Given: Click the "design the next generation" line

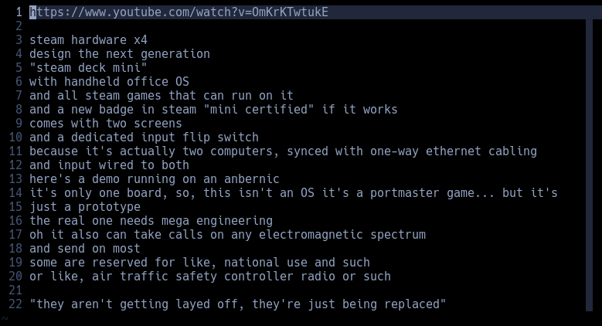Looking at the screenshot, I should pyautogui.click(x=119, y=54).
